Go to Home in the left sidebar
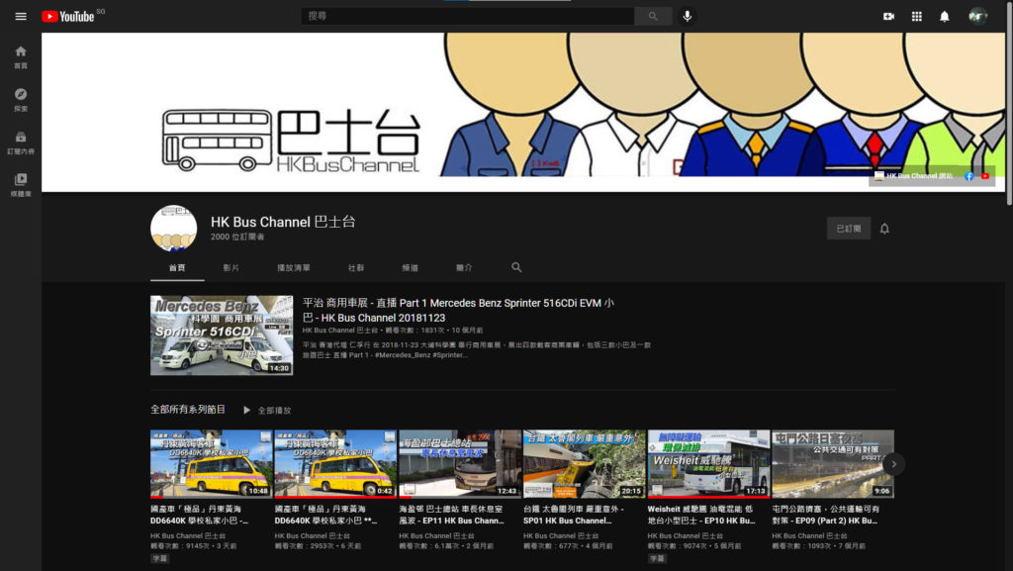The image size is (1013, 571). pos(21,56)
